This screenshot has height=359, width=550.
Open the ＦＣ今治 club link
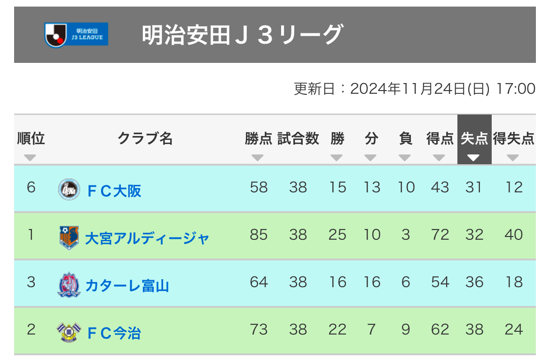114,333
